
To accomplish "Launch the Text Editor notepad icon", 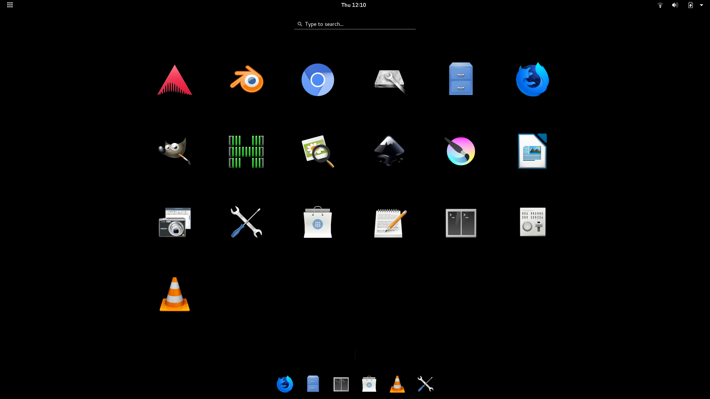I will [x=390, y=223].
